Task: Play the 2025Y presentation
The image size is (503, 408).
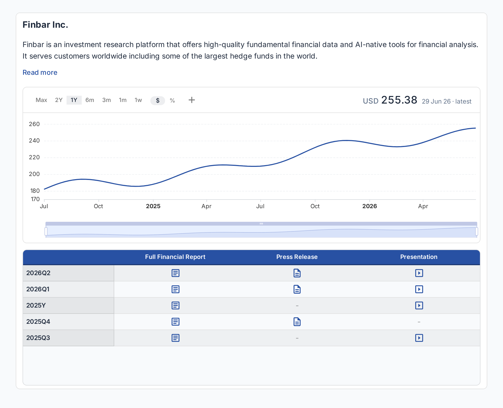Action: point(419,305)
